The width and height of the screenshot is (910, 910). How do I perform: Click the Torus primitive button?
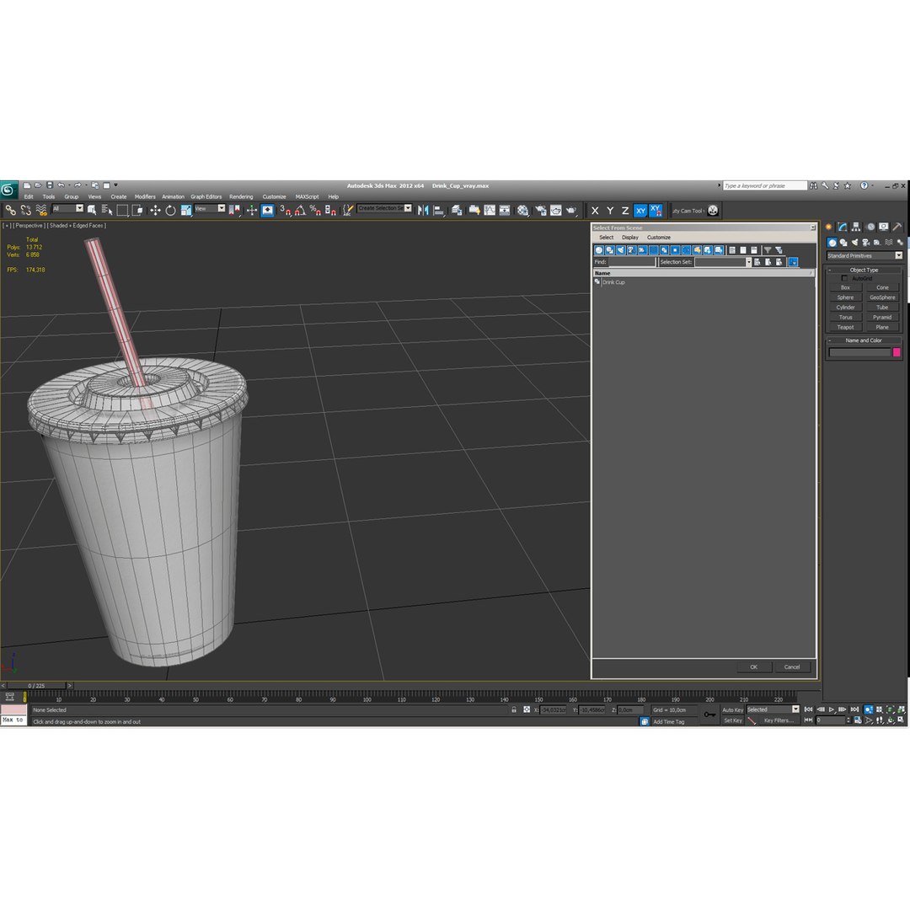(845, 318)
